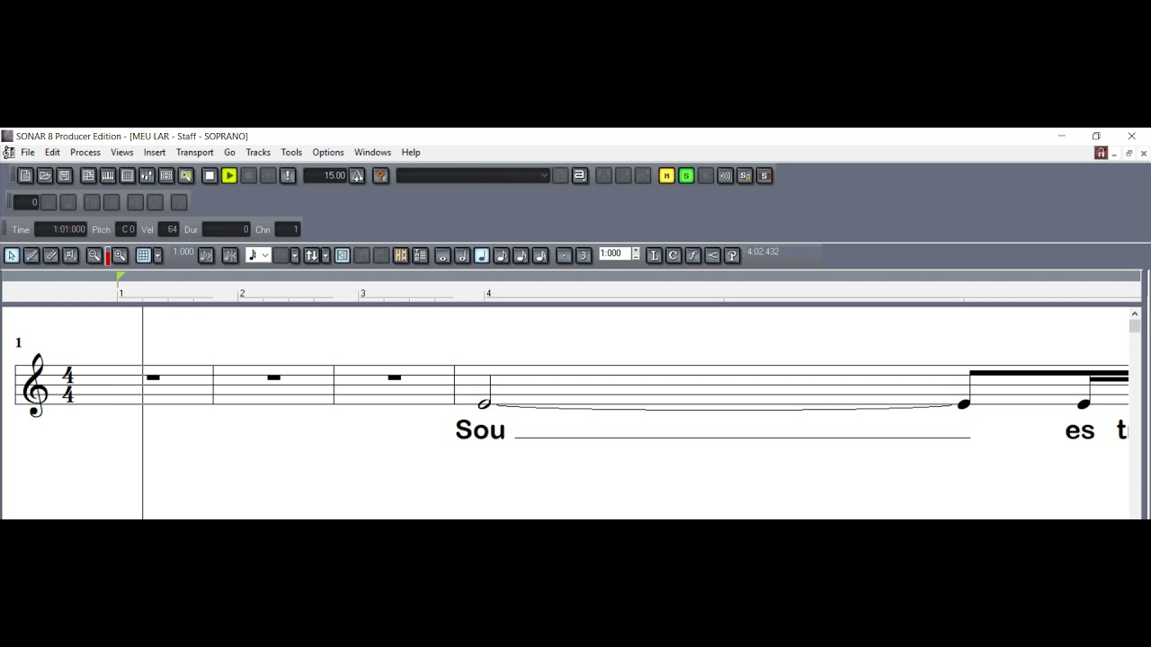Step the 1:000 value spinner
Image resolution: width=1151 pixels, height=647 pixels.
pos(636,254)
